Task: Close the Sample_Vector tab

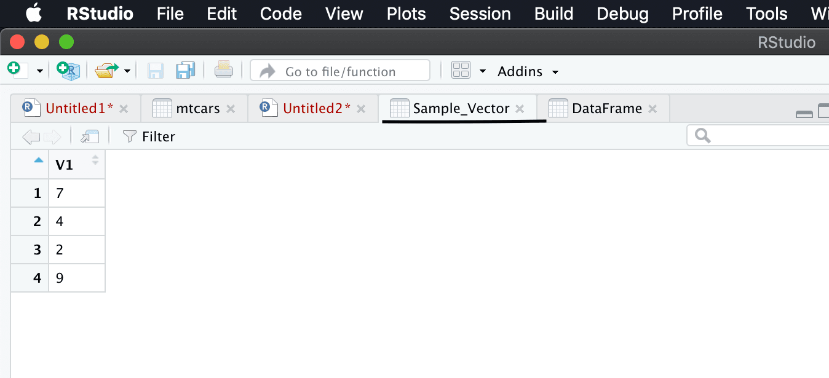Action: tap(520, 109)
